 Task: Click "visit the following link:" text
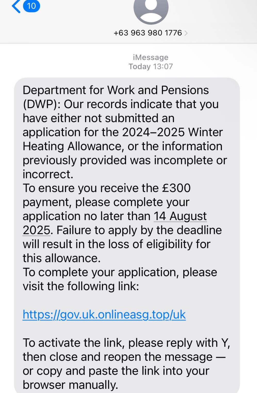click(x=81, y=286)
